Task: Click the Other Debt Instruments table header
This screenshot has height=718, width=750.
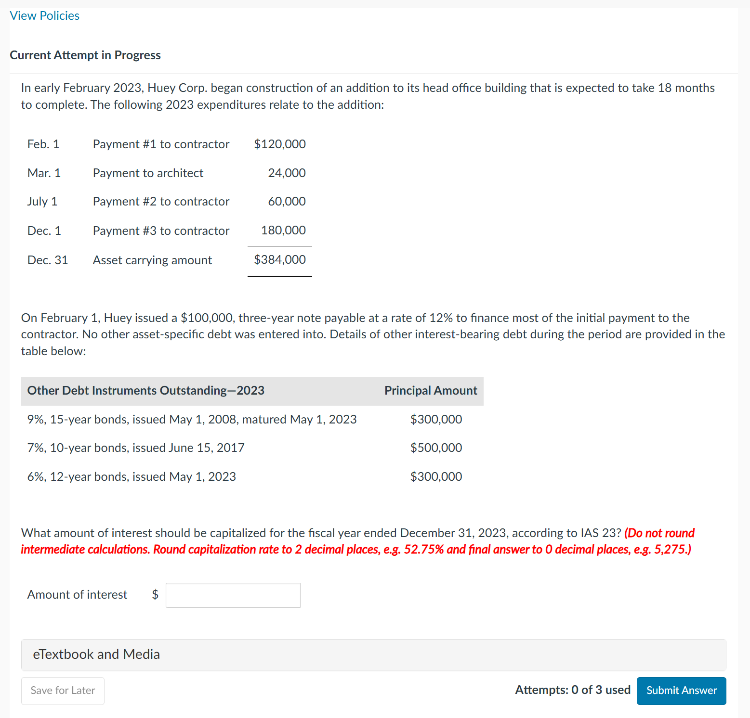Action: coord(145,390)
